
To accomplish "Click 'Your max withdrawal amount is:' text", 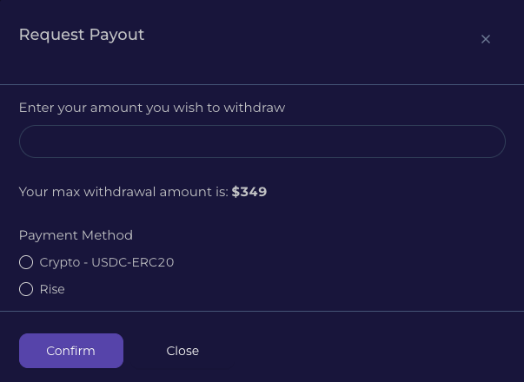I will click(x=123, y=192).
